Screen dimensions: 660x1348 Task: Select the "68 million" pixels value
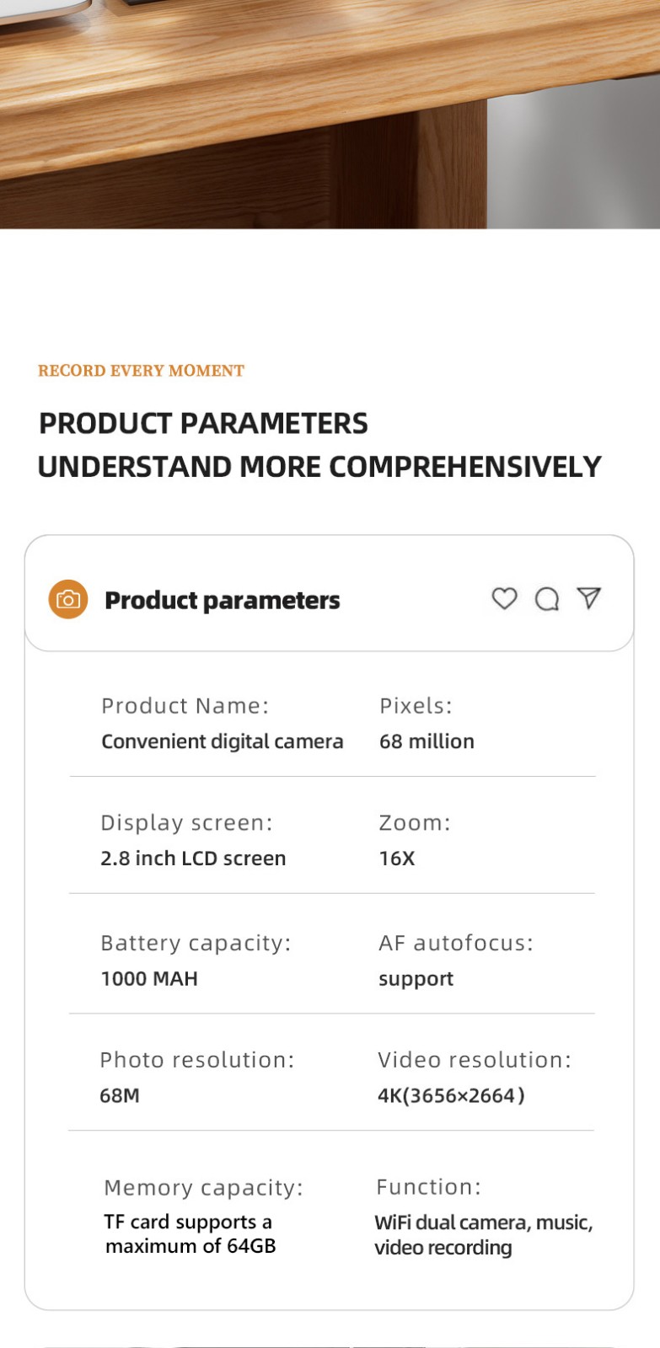tap(427, 741)
